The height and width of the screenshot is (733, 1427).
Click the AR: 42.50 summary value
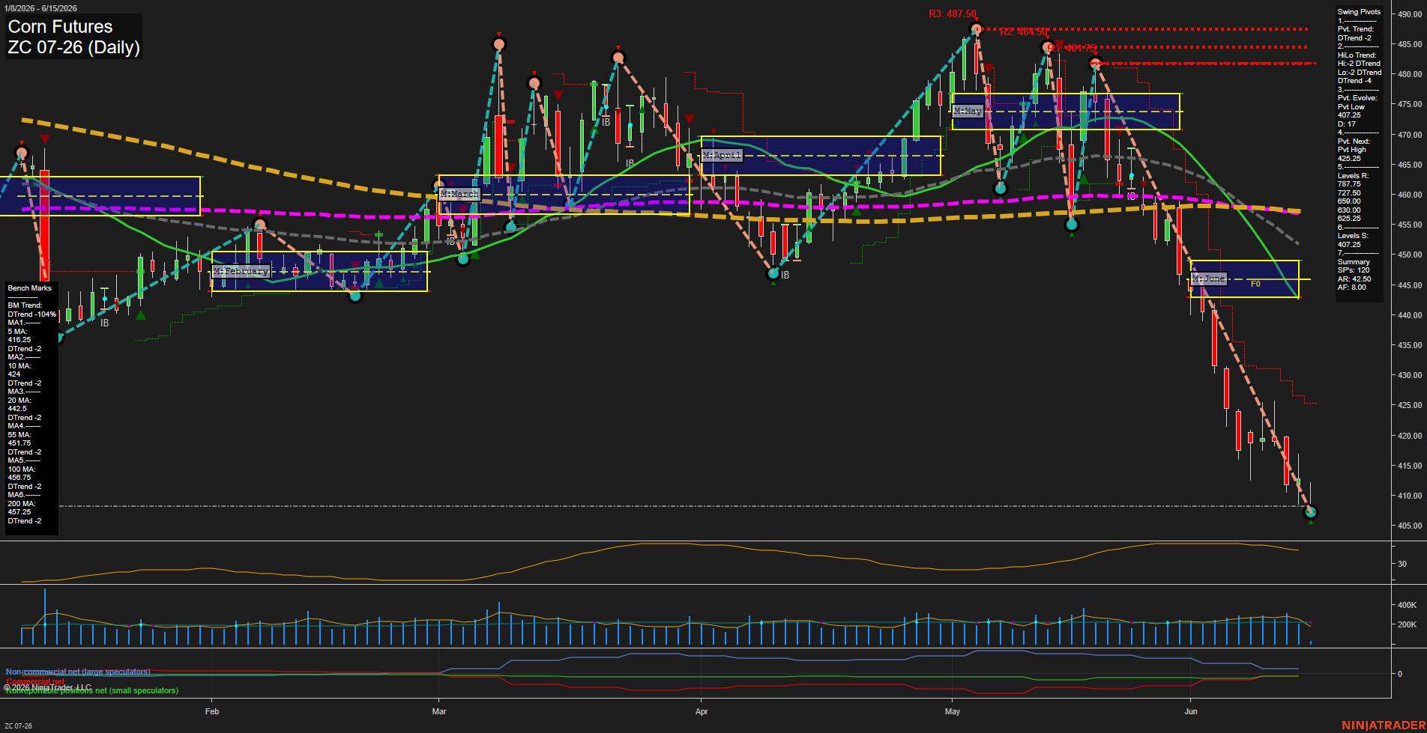pos(1354,279)
